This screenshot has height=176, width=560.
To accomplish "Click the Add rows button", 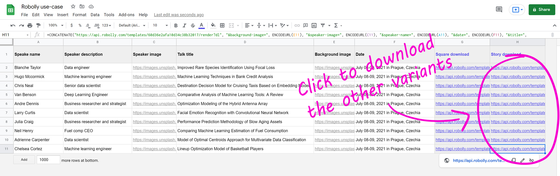I will click(24, 160).
